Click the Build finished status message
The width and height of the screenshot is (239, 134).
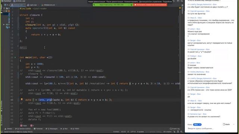[x=18, y=132]
